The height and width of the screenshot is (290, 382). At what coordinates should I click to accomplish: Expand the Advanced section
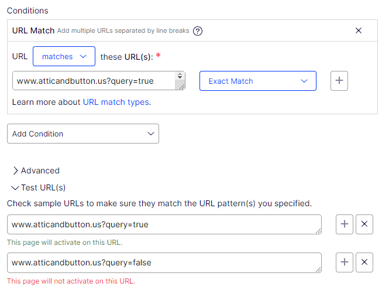tap(36, 170)
